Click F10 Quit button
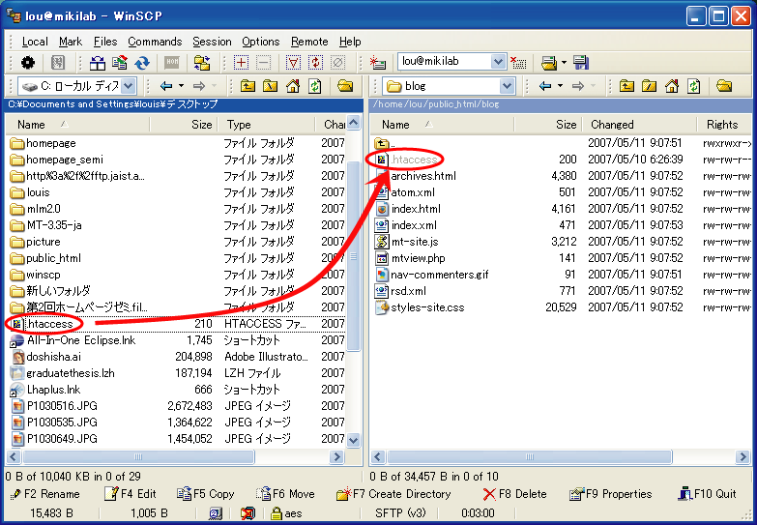The image size is (757, 525). tap(708, 494)
